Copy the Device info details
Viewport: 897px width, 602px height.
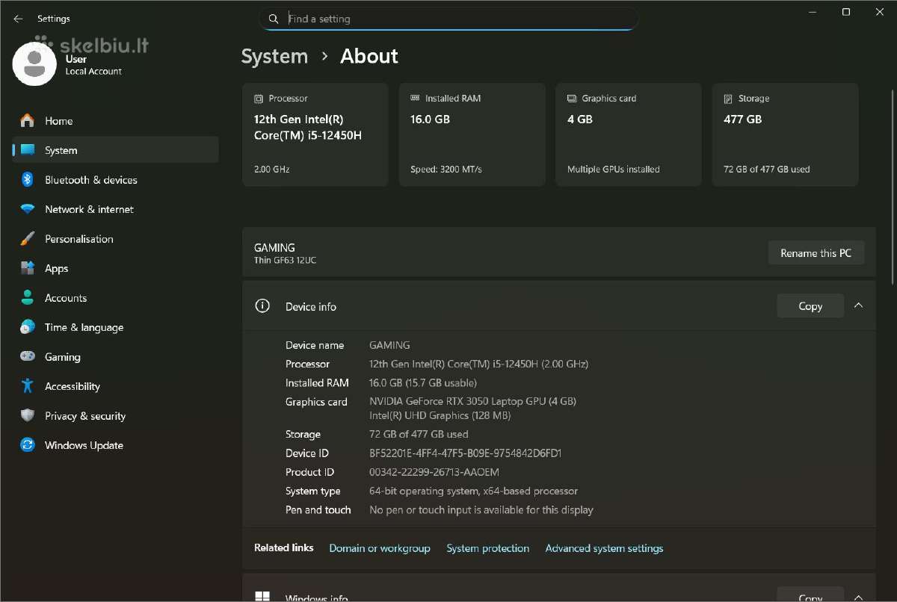[x=810, y=306]
